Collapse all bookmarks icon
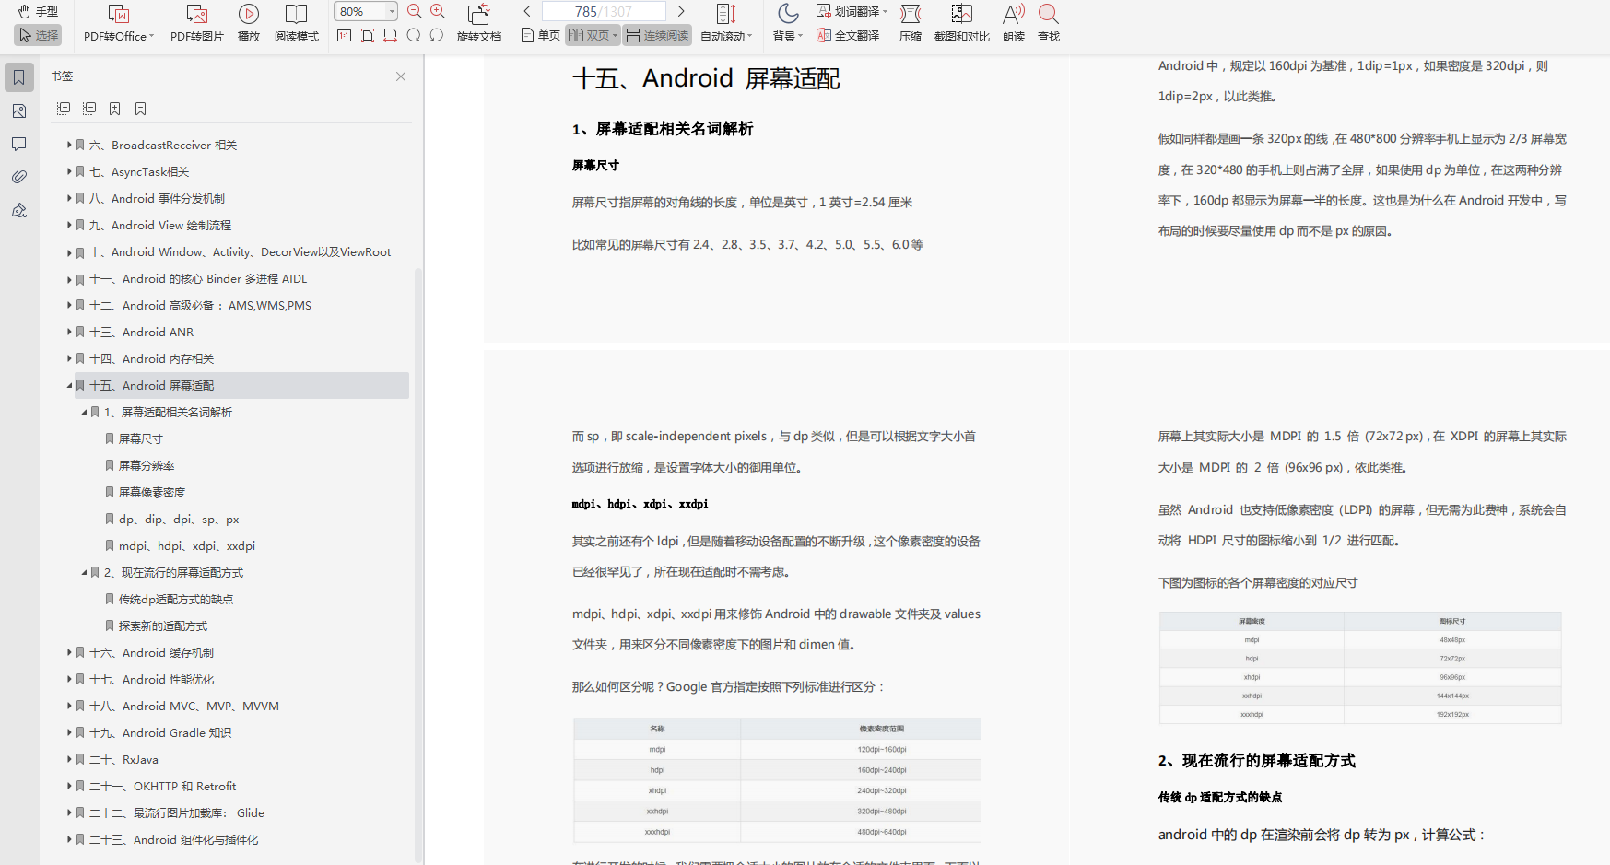The height and width of the screenshot is (865, 1610). pyautogui.click(x=89, y=109)
